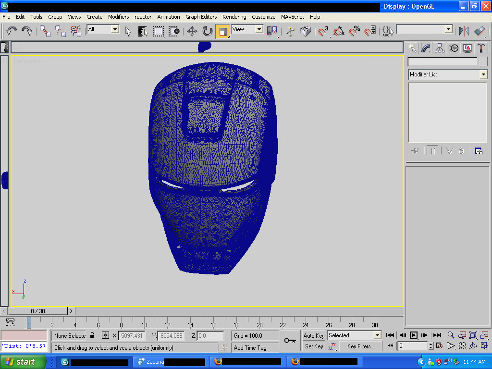Open the All selection filter dropdown
Image resolution: width=492 pixels, height=369 pixels.
(103, 29)
